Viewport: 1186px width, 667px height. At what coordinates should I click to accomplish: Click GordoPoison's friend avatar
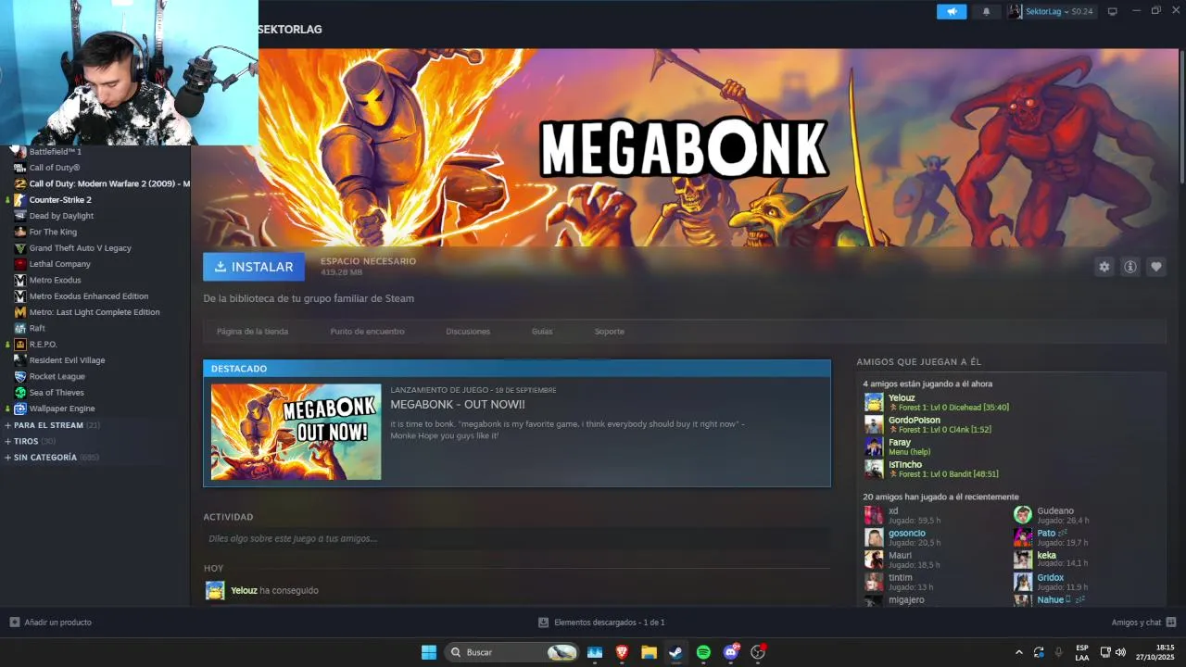tap(874, 424)
